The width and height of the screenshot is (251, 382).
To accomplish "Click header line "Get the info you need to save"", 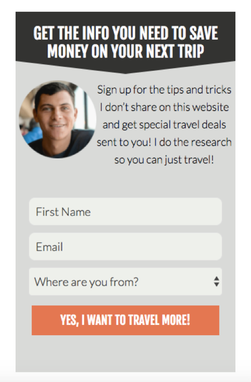I will point(126,33).
